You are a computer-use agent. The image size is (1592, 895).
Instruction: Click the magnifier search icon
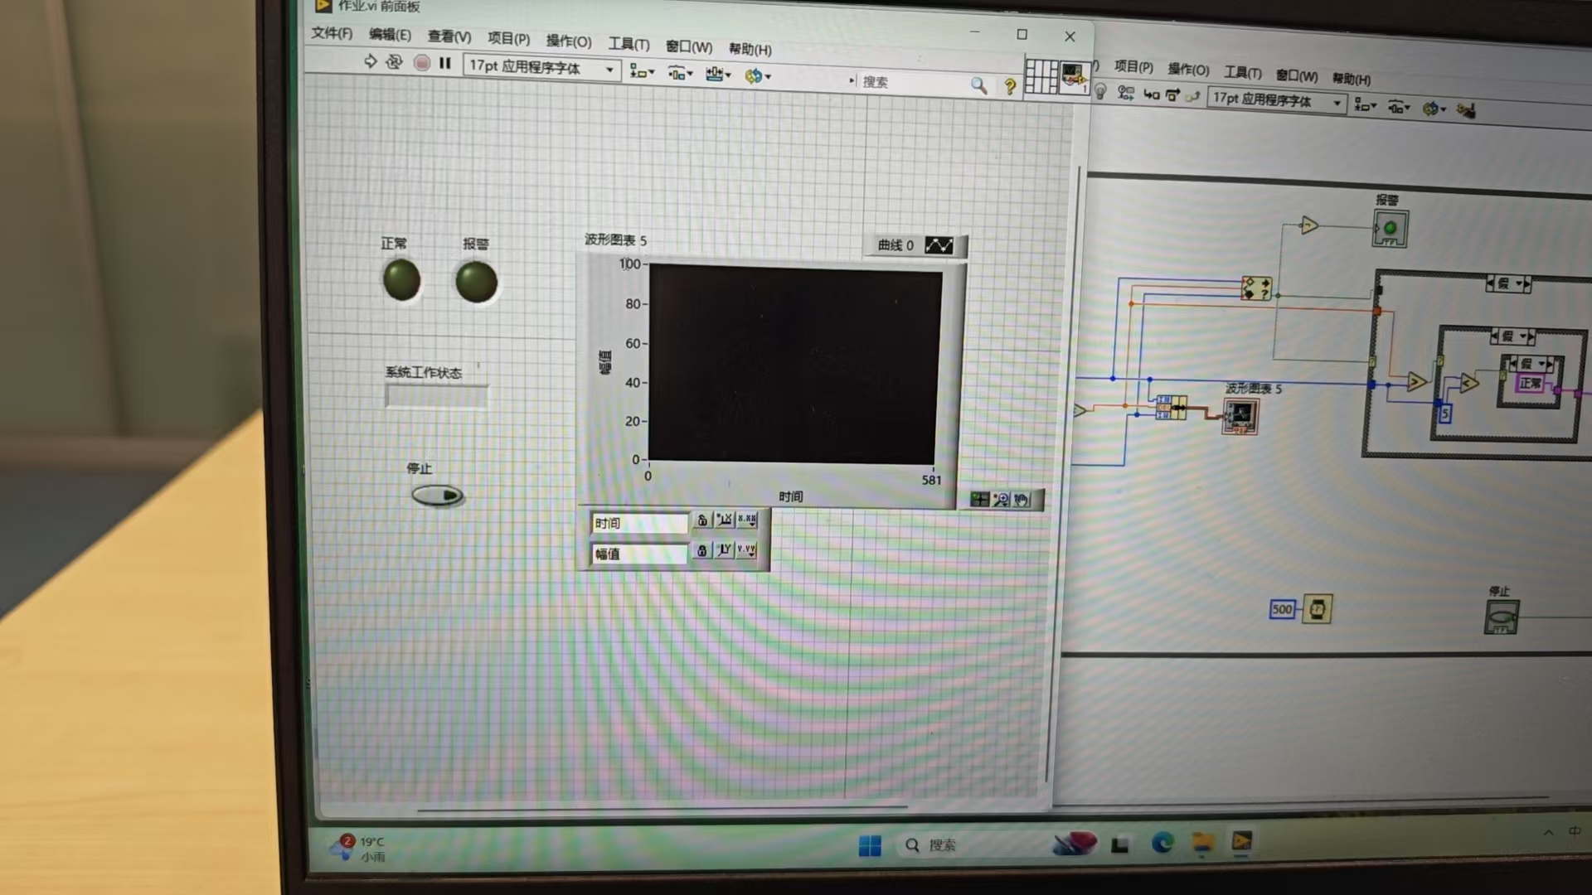(x=979, y=85)
